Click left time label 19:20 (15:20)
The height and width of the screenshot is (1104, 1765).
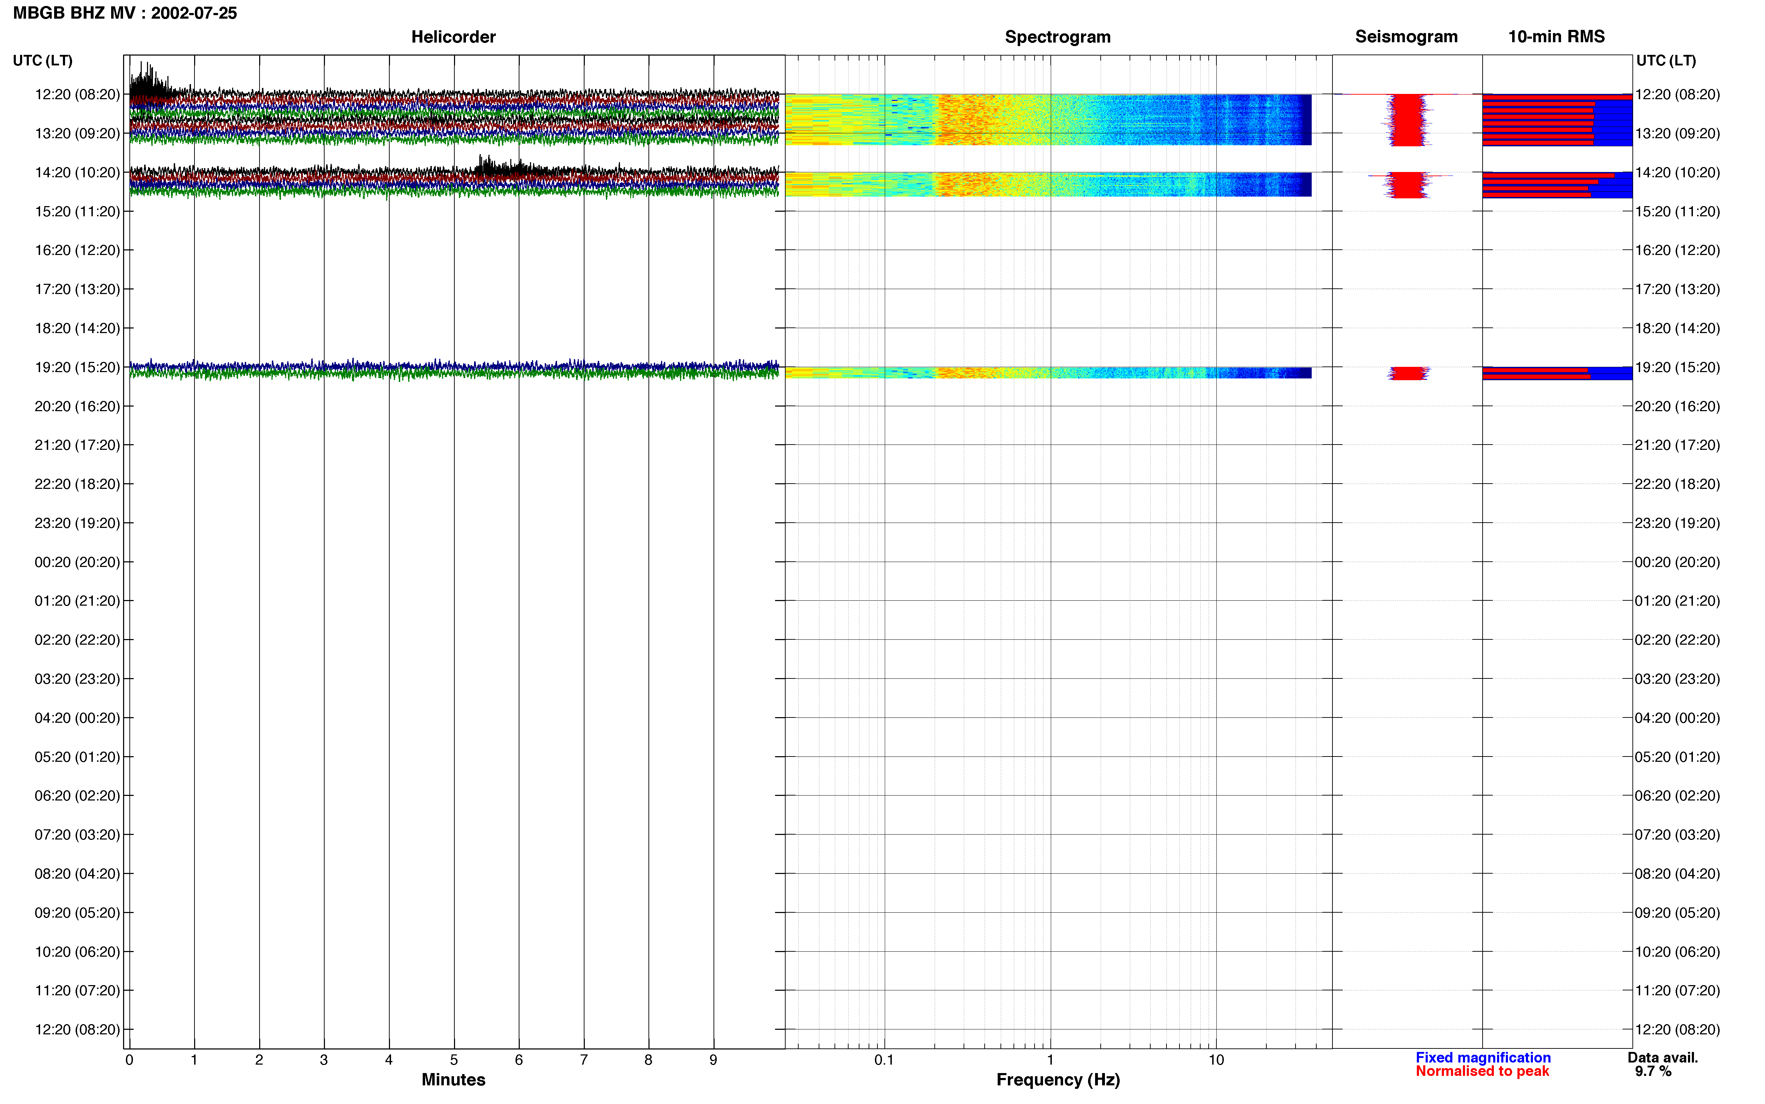click(x=77, y=366)
